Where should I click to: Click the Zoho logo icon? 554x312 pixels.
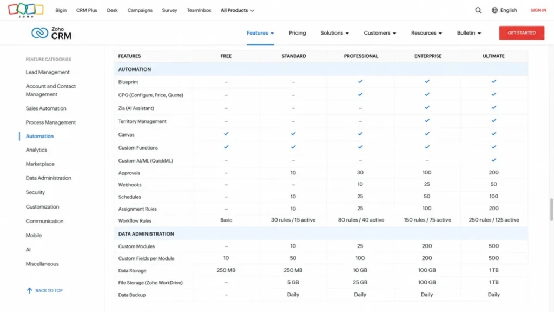(x=26, y=10)
